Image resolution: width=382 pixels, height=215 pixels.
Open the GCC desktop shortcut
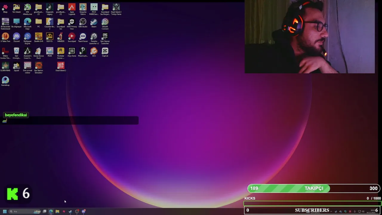pyautogui.click(x=94, y=52)
